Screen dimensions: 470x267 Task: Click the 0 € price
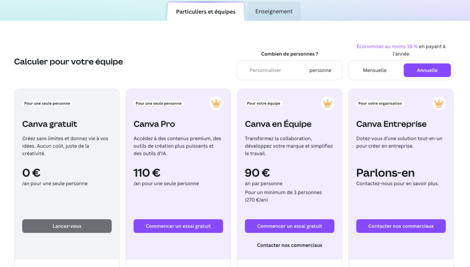31,173
